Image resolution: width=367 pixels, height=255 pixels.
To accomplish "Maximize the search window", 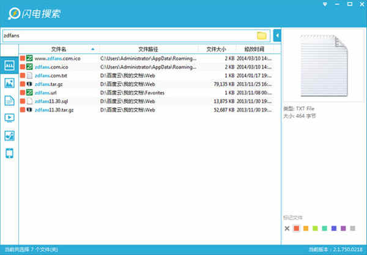I will 350,4.
